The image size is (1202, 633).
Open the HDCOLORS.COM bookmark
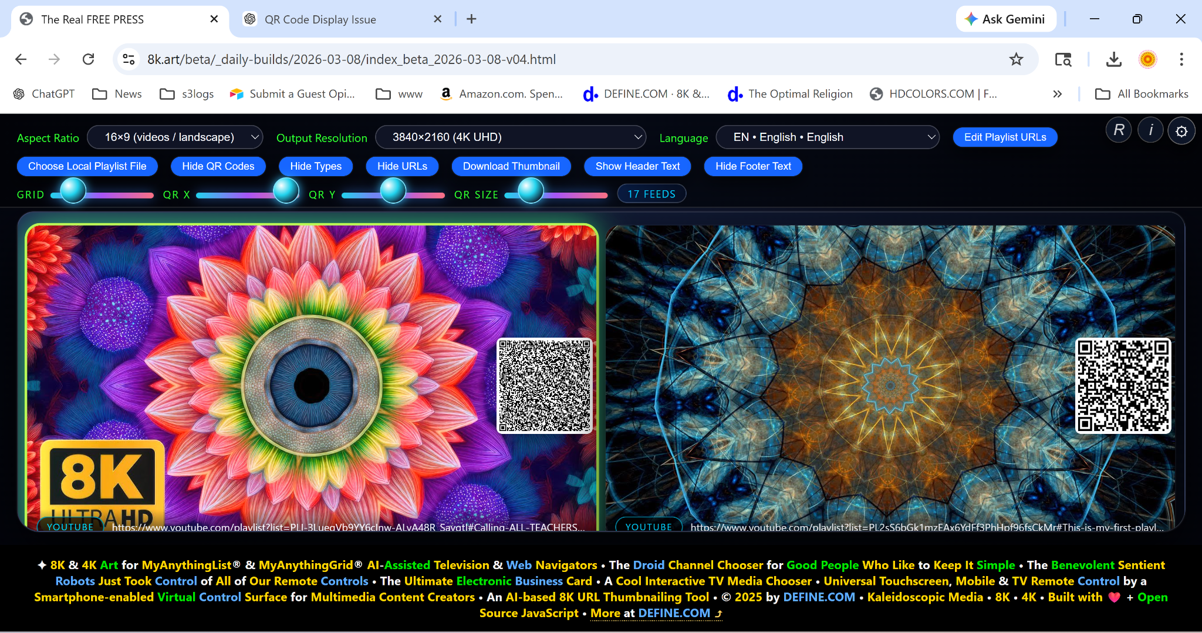(x=933, y=94)
